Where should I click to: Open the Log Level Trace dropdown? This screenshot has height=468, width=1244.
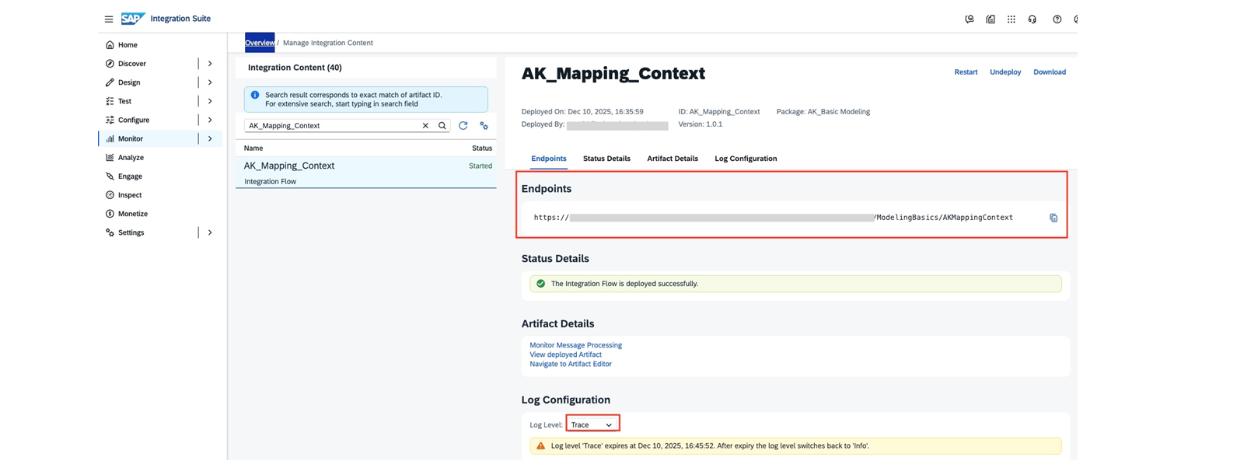point(592,424)
